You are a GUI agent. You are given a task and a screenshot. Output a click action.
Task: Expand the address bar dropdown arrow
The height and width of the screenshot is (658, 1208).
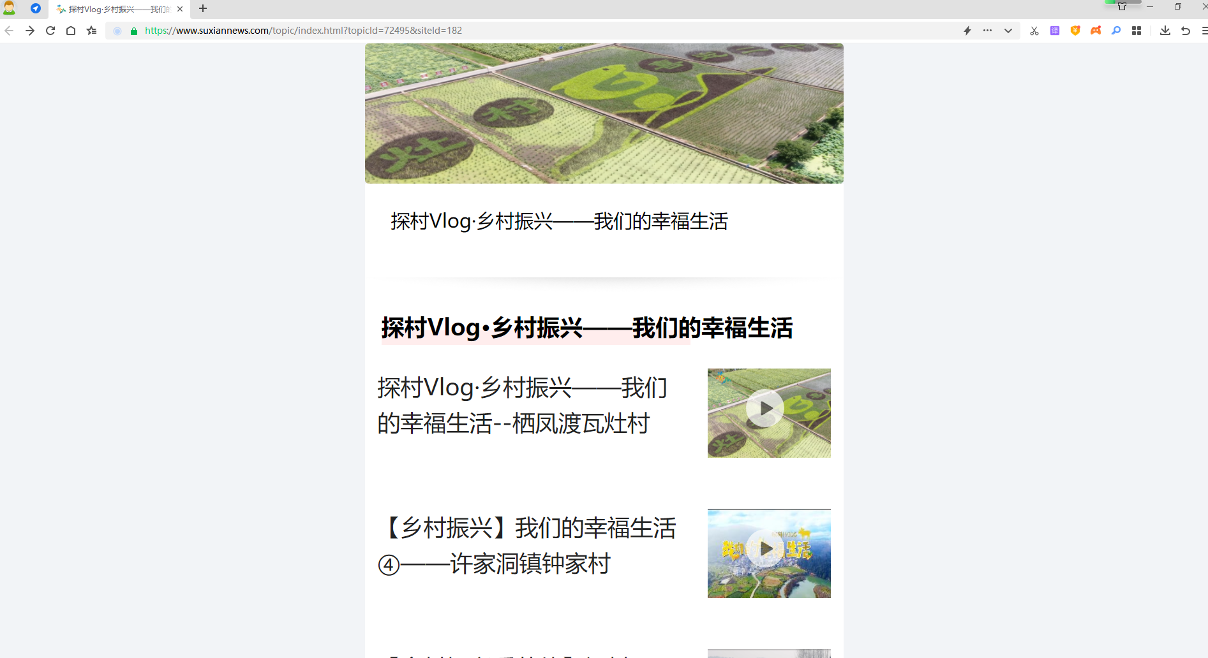1008,31
